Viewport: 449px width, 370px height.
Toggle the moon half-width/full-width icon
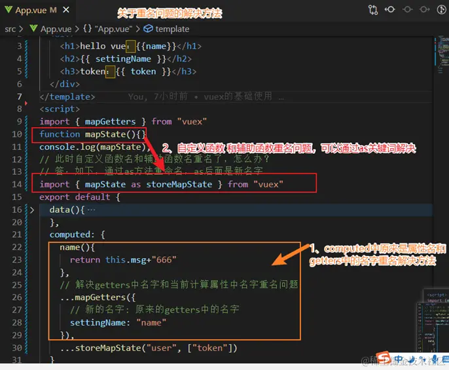(x=411, y=359)
